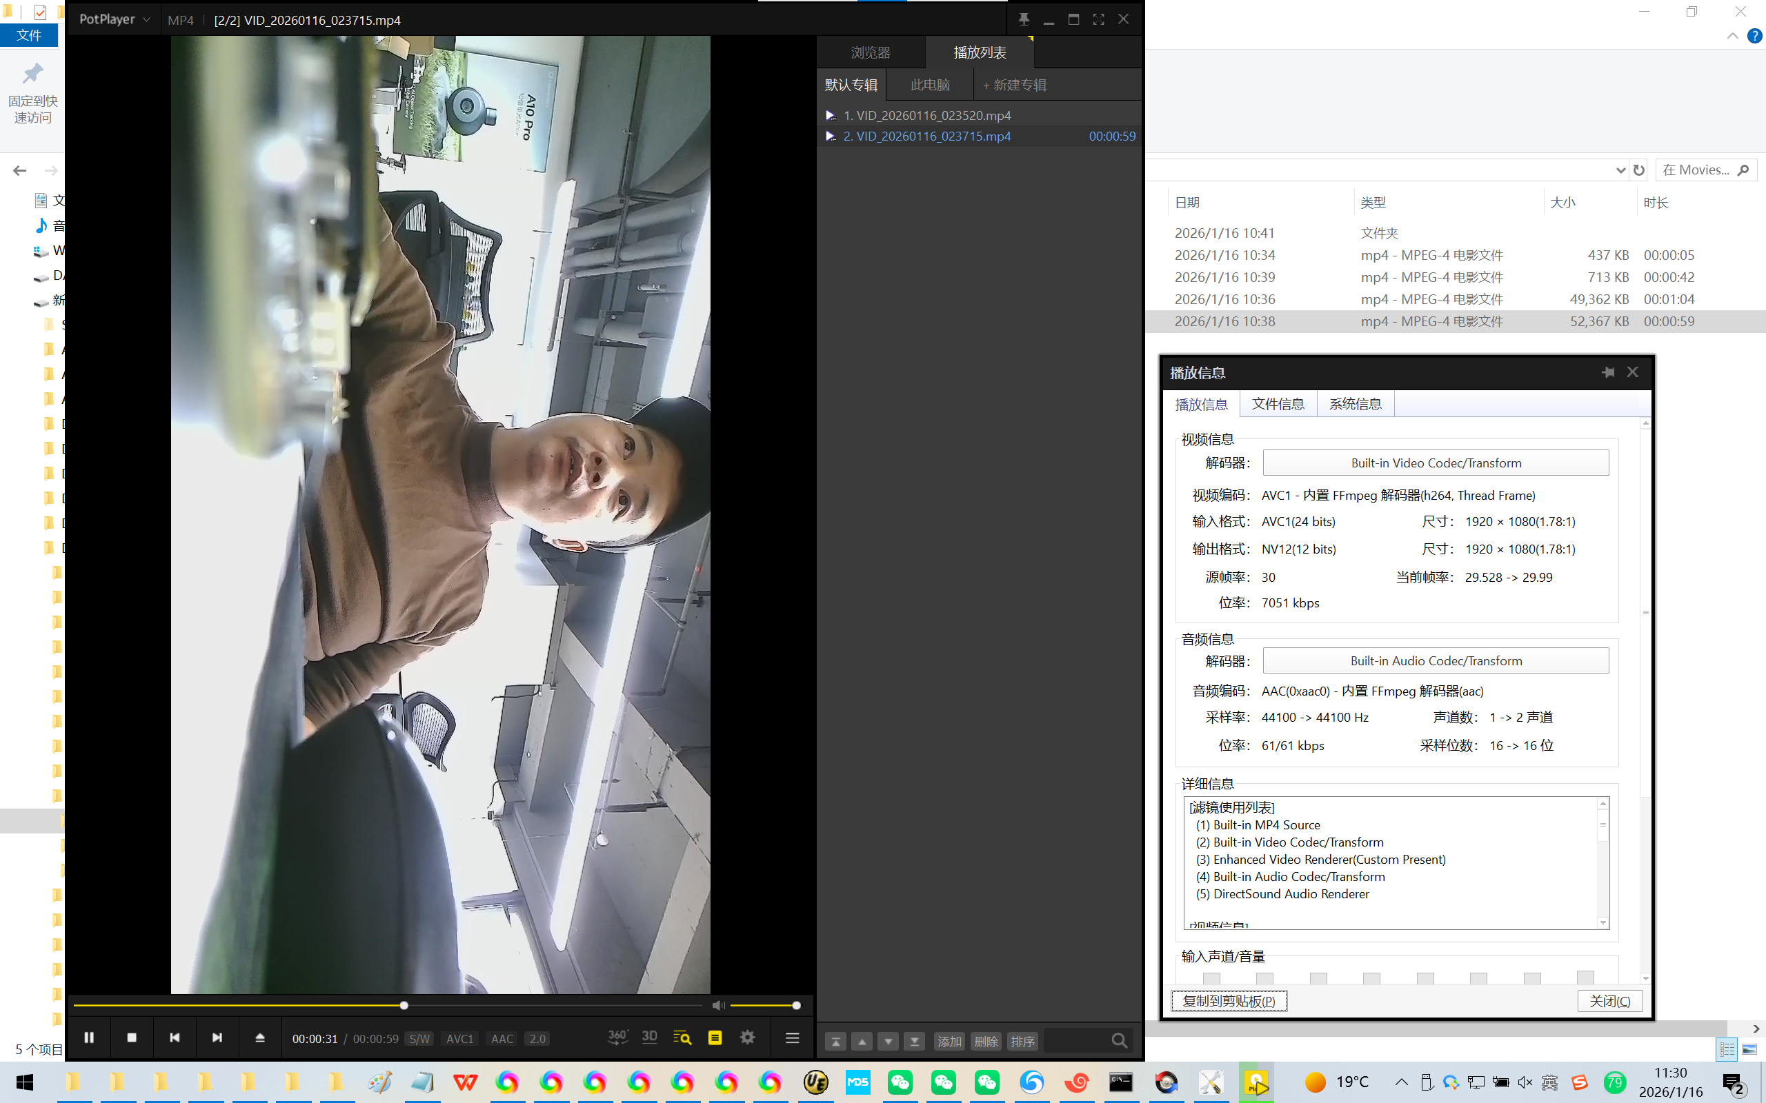
Task: Expand the Explorer address bar dropdown
Action: (x=1620, y=170)
